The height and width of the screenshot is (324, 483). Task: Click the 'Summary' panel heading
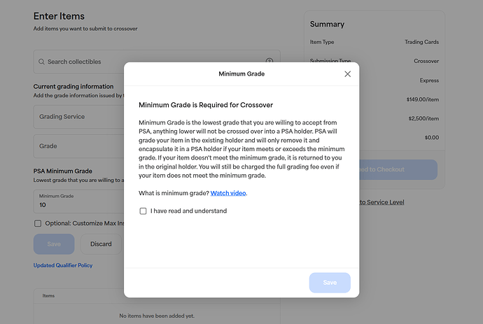click(x=327, y=24)
